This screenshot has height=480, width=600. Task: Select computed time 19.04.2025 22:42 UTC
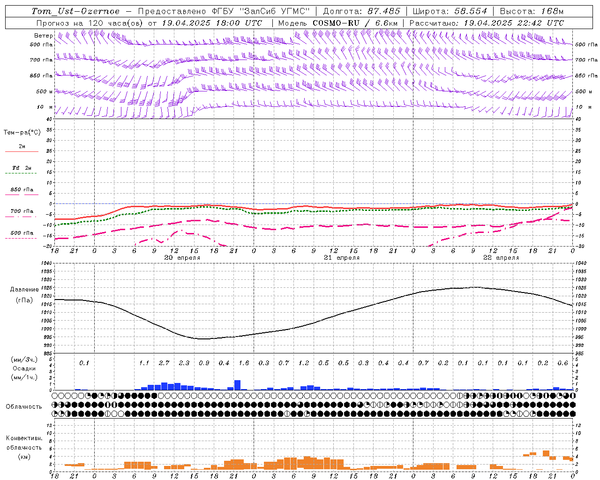coord(514,23)
